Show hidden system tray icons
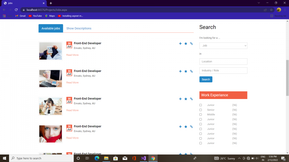The image size is (289, 162). [239, 158]
